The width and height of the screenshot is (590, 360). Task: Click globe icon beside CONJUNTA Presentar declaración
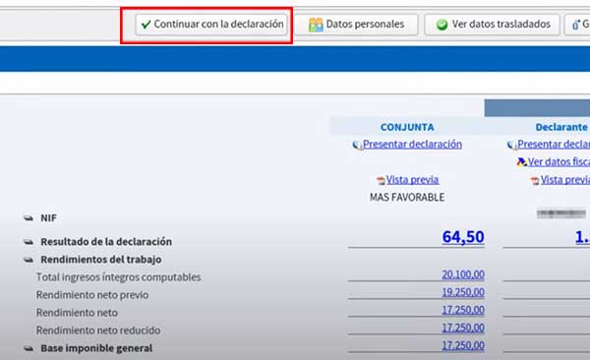pos(357,145)
